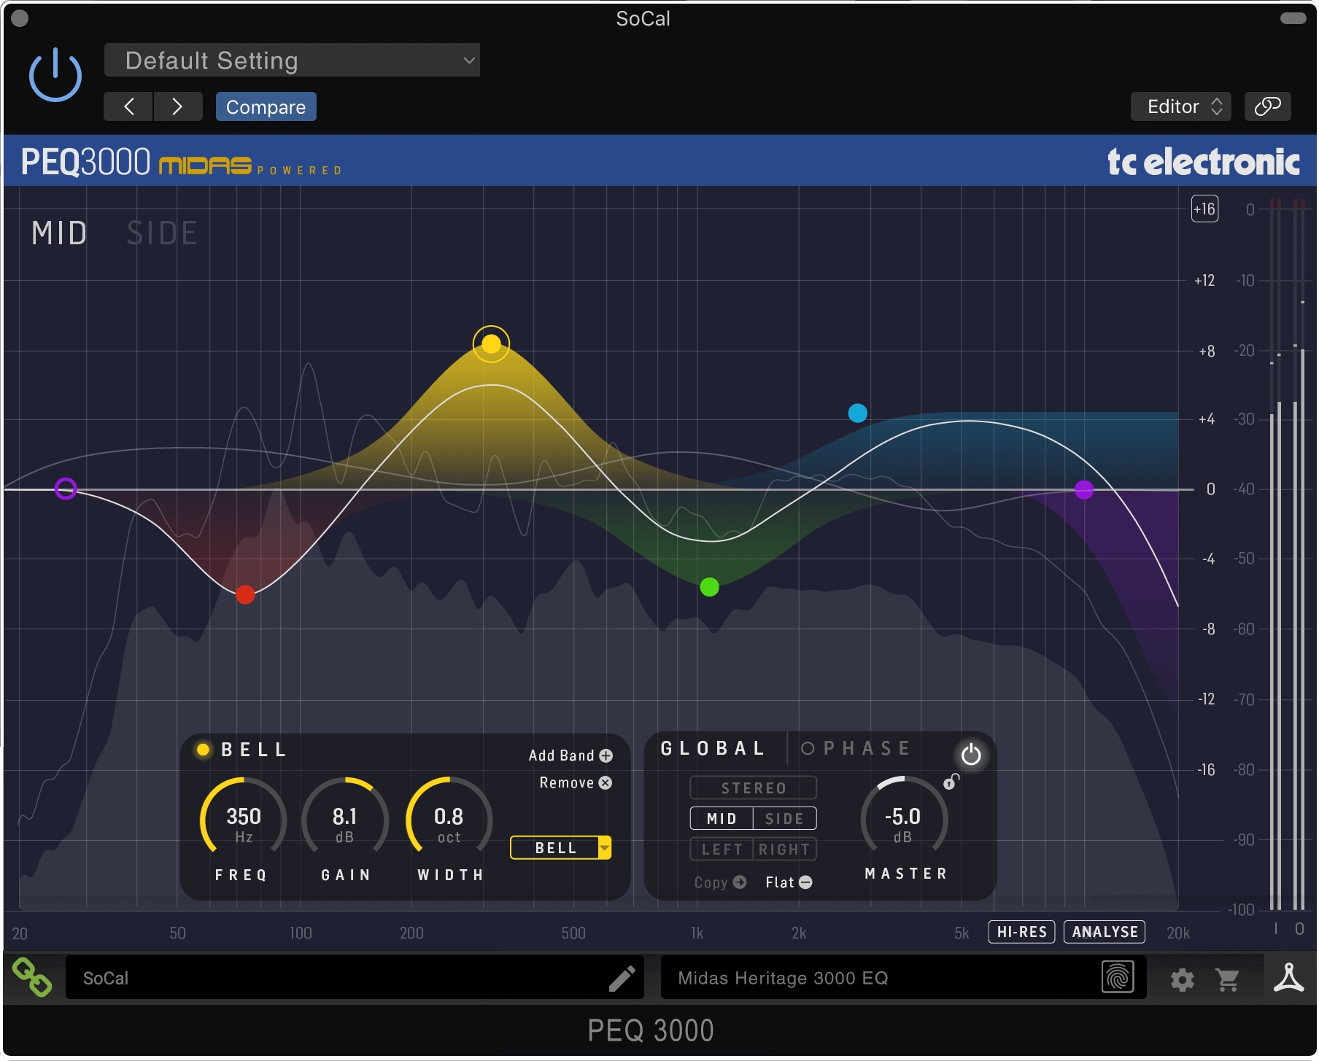Click the Add Band plus icon
The width and height of the screenshot is (1319, 1061).
point(606,756)
